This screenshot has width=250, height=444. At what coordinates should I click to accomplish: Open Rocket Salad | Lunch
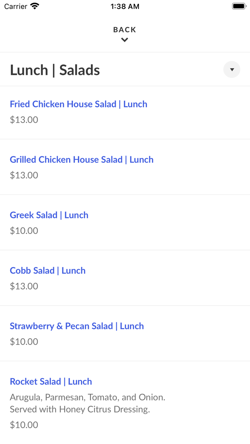51,382
